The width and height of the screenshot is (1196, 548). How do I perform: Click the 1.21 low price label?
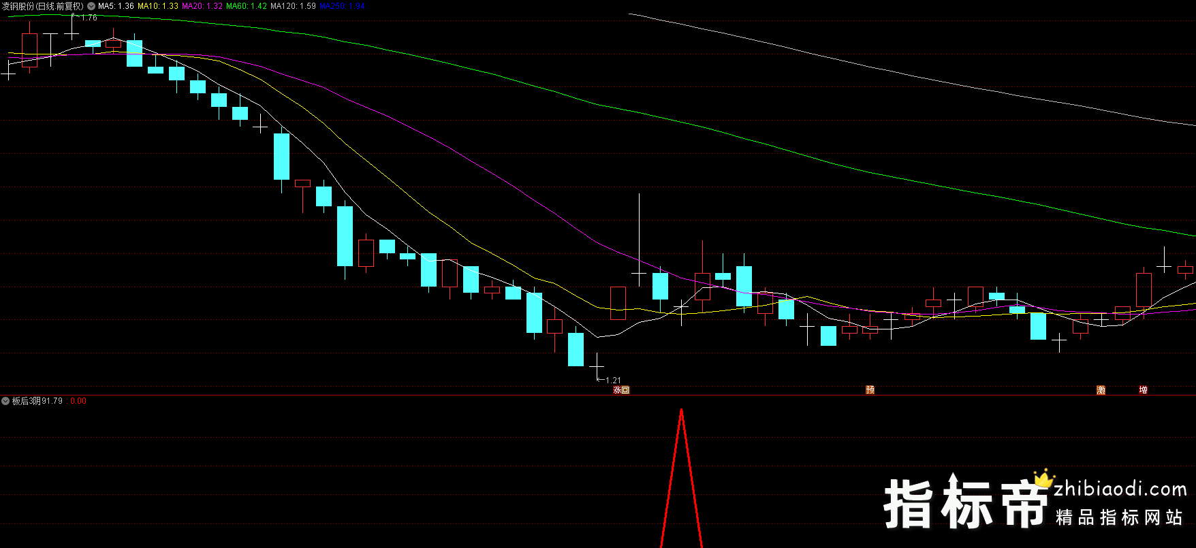point(613,381)
